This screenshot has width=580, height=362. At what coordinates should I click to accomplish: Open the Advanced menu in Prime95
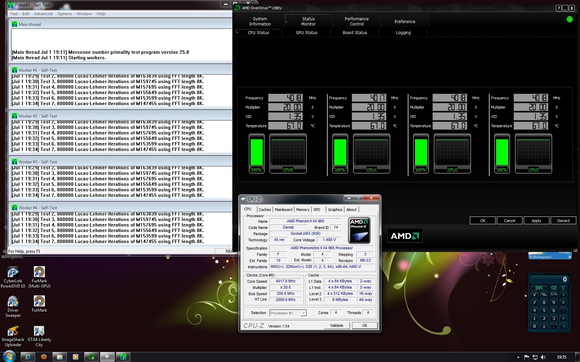(x=43, y=14)
